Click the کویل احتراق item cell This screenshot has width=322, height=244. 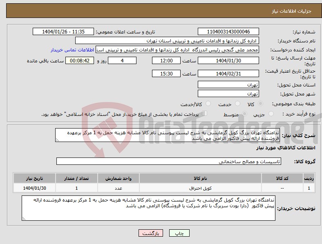200,188
